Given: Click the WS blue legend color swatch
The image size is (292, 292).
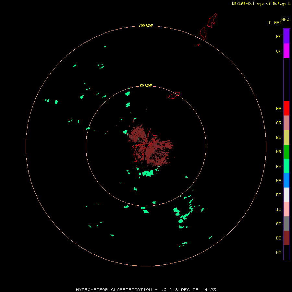Looking at the screenshot, I should 286,180.
